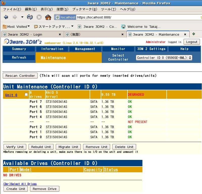The image size is (202, 194).
Task: Open the ブックマーク(B) menu
Action: tap(85, 9)
